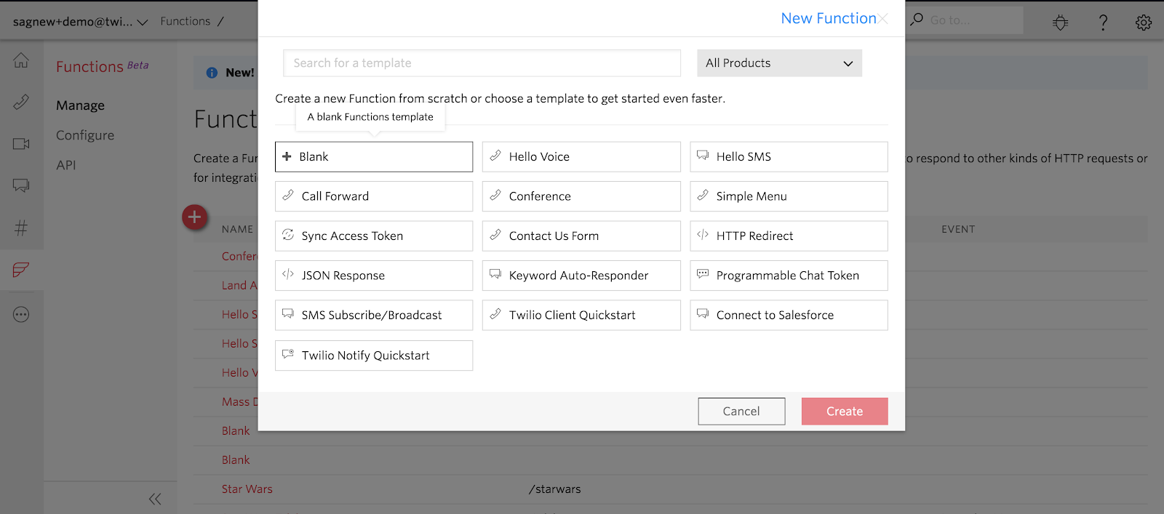The height and width of the screenshot is (514, 1164).
Task: Collapse the sidebar with the double chevron
Action: click(155, 499)
